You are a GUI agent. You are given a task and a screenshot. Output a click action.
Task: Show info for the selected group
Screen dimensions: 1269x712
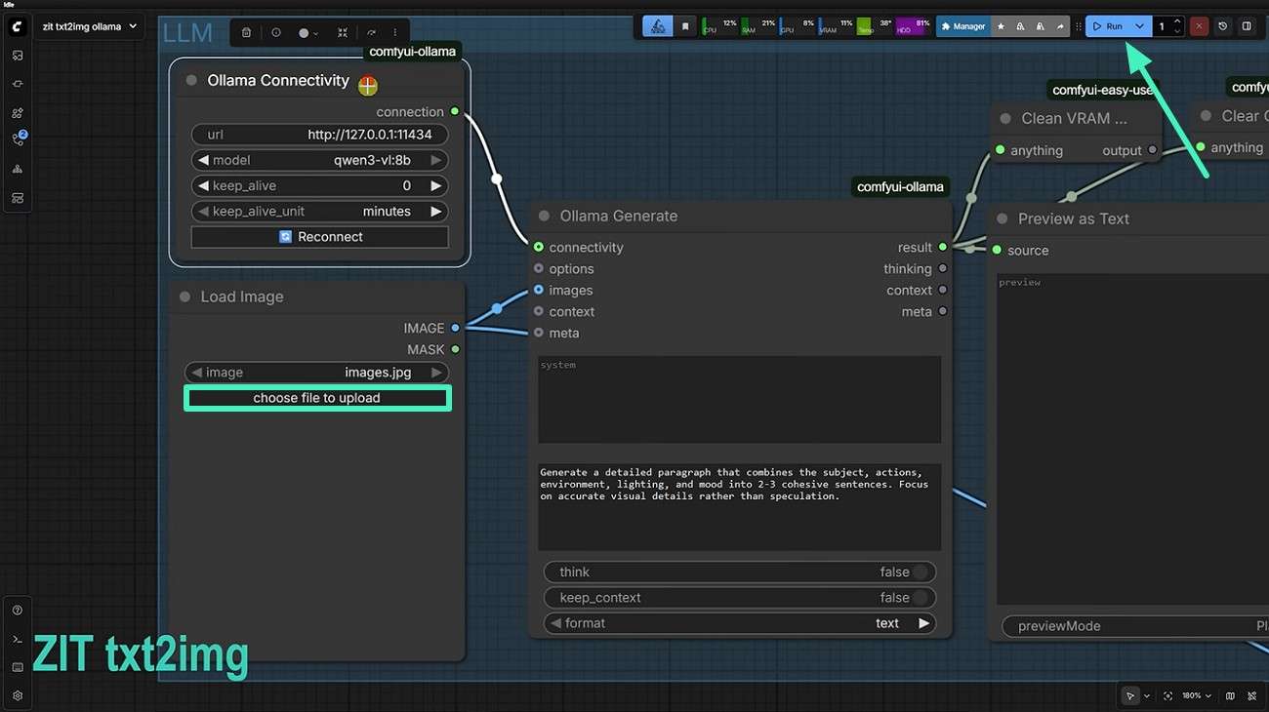click(x=276, y=32)
